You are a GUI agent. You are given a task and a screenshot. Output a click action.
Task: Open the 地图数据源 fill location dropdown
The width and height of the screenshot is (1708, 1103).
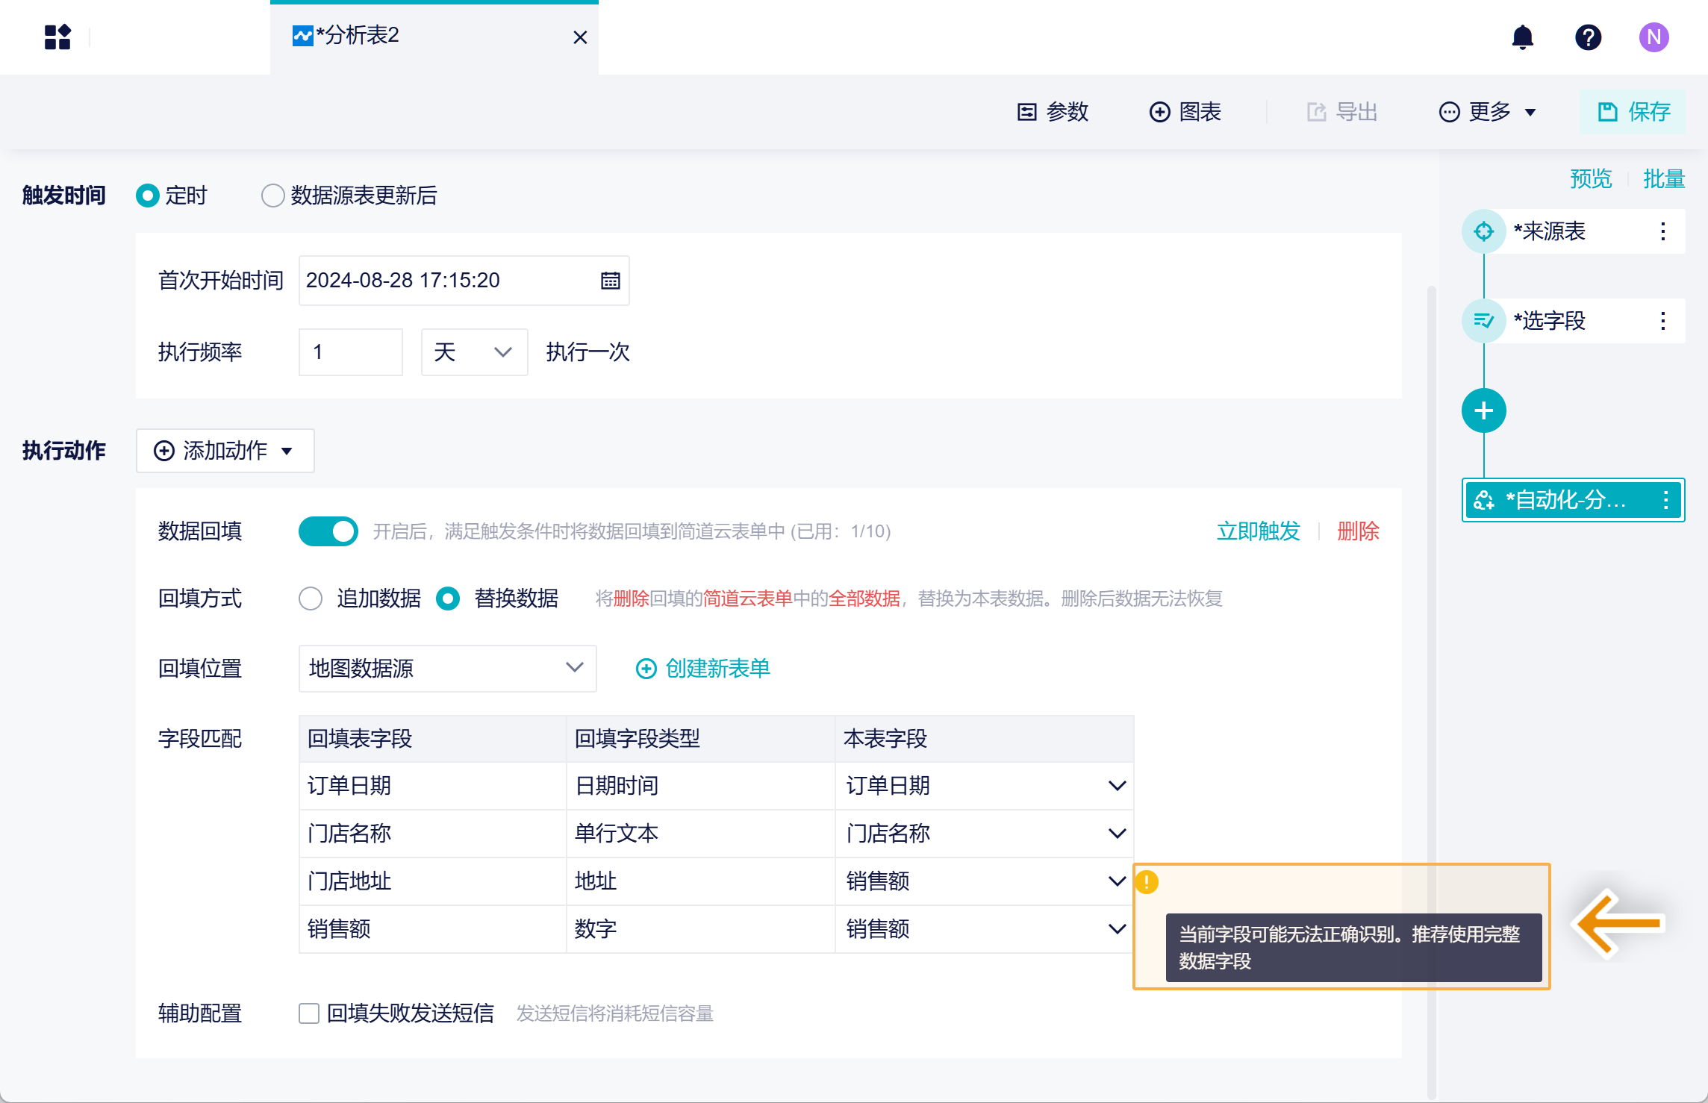coord(447,668)
